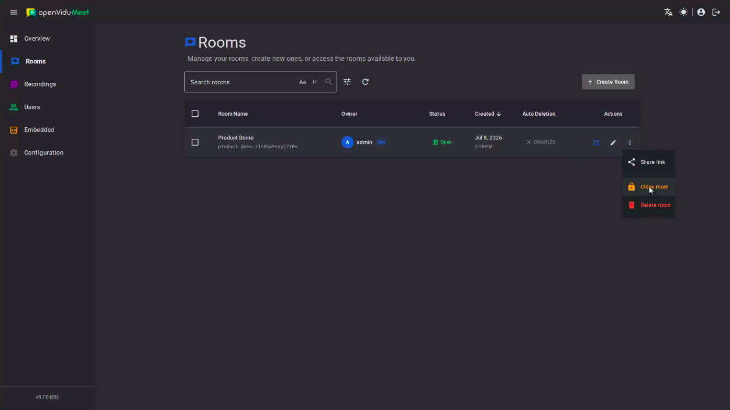Screen dimensions: 730x410
Task: Open the Embedded section
Action: [x=48, y=130]
